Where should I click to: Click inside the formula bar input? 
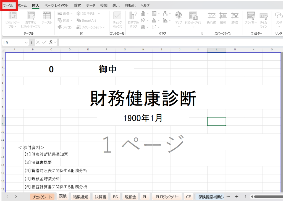click(166, 42)
